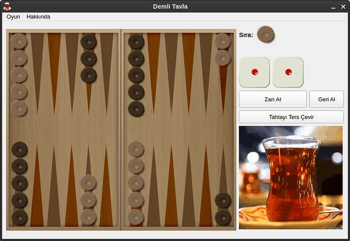Click the center bar dividing the board

121,130
